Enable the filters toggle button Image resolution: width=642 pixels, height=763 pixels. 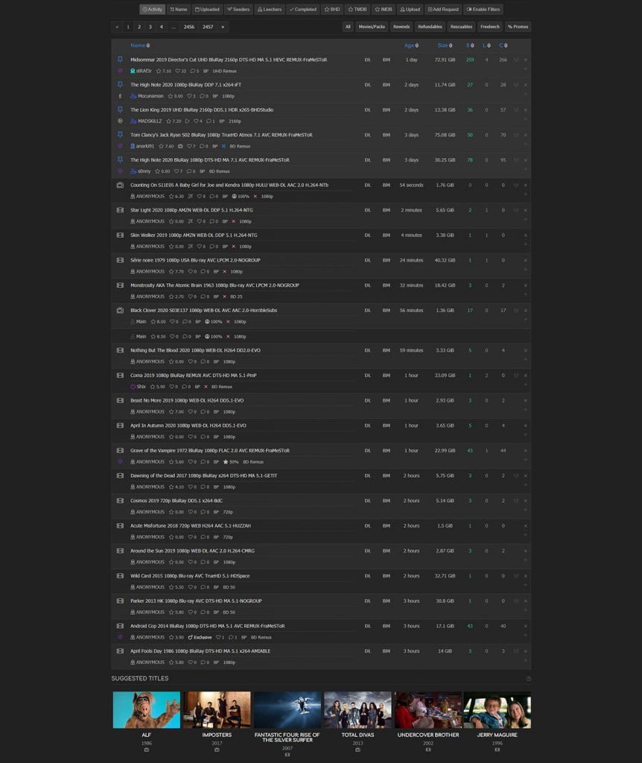(x=483, y=10)
